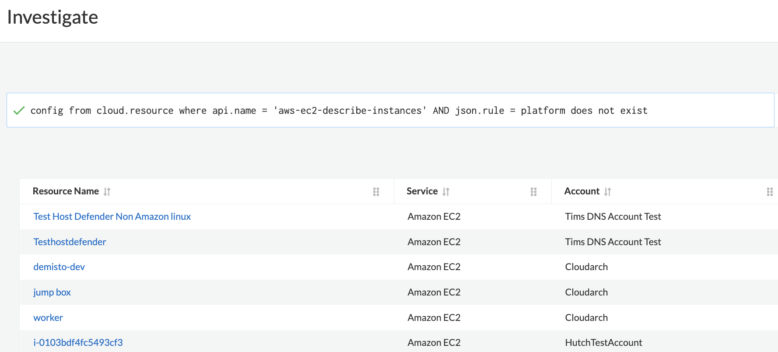Click the Account column header label

[582, 191]
